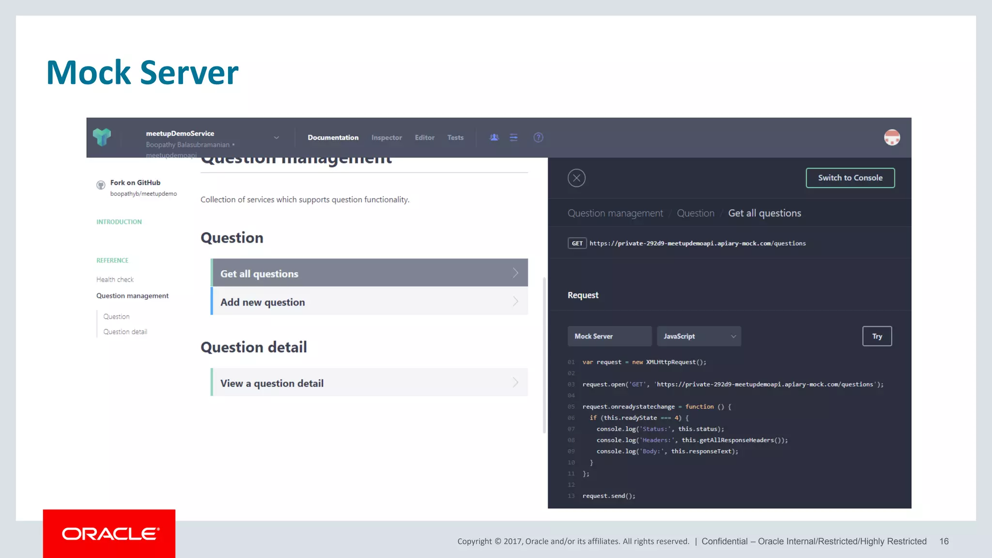Open the team members icon
The height and width of the screenshot is (558, 992).
click(x=494, y=138)
